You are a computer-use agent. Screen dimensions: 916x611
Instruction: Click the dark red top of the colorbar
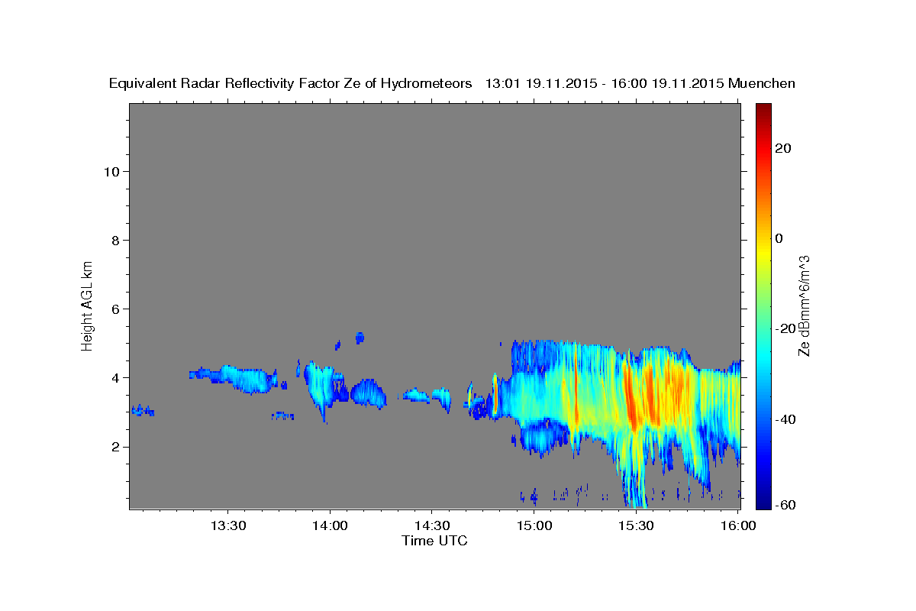tap(763, 111)
